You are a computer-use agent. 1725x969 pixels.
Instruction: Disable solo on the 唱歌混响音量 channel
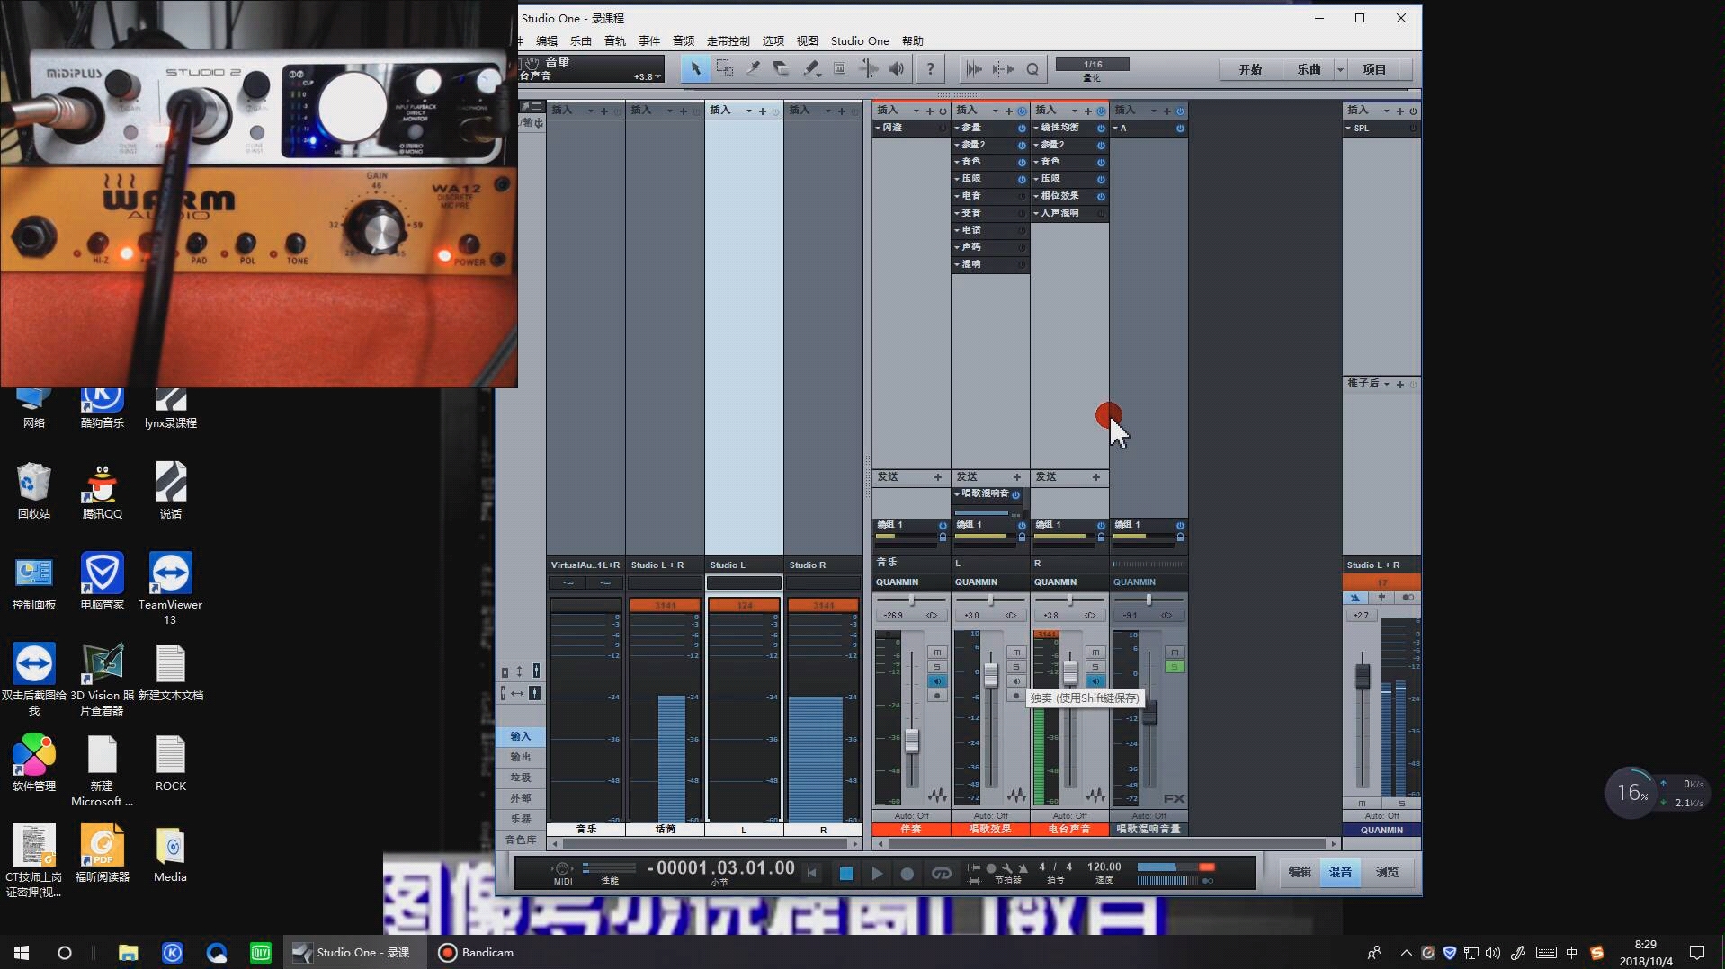point(1174,666)
